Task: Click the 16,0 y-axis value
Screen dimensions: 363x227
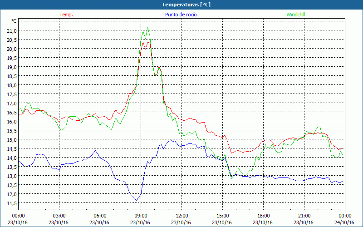Action: tap(12, 121)
